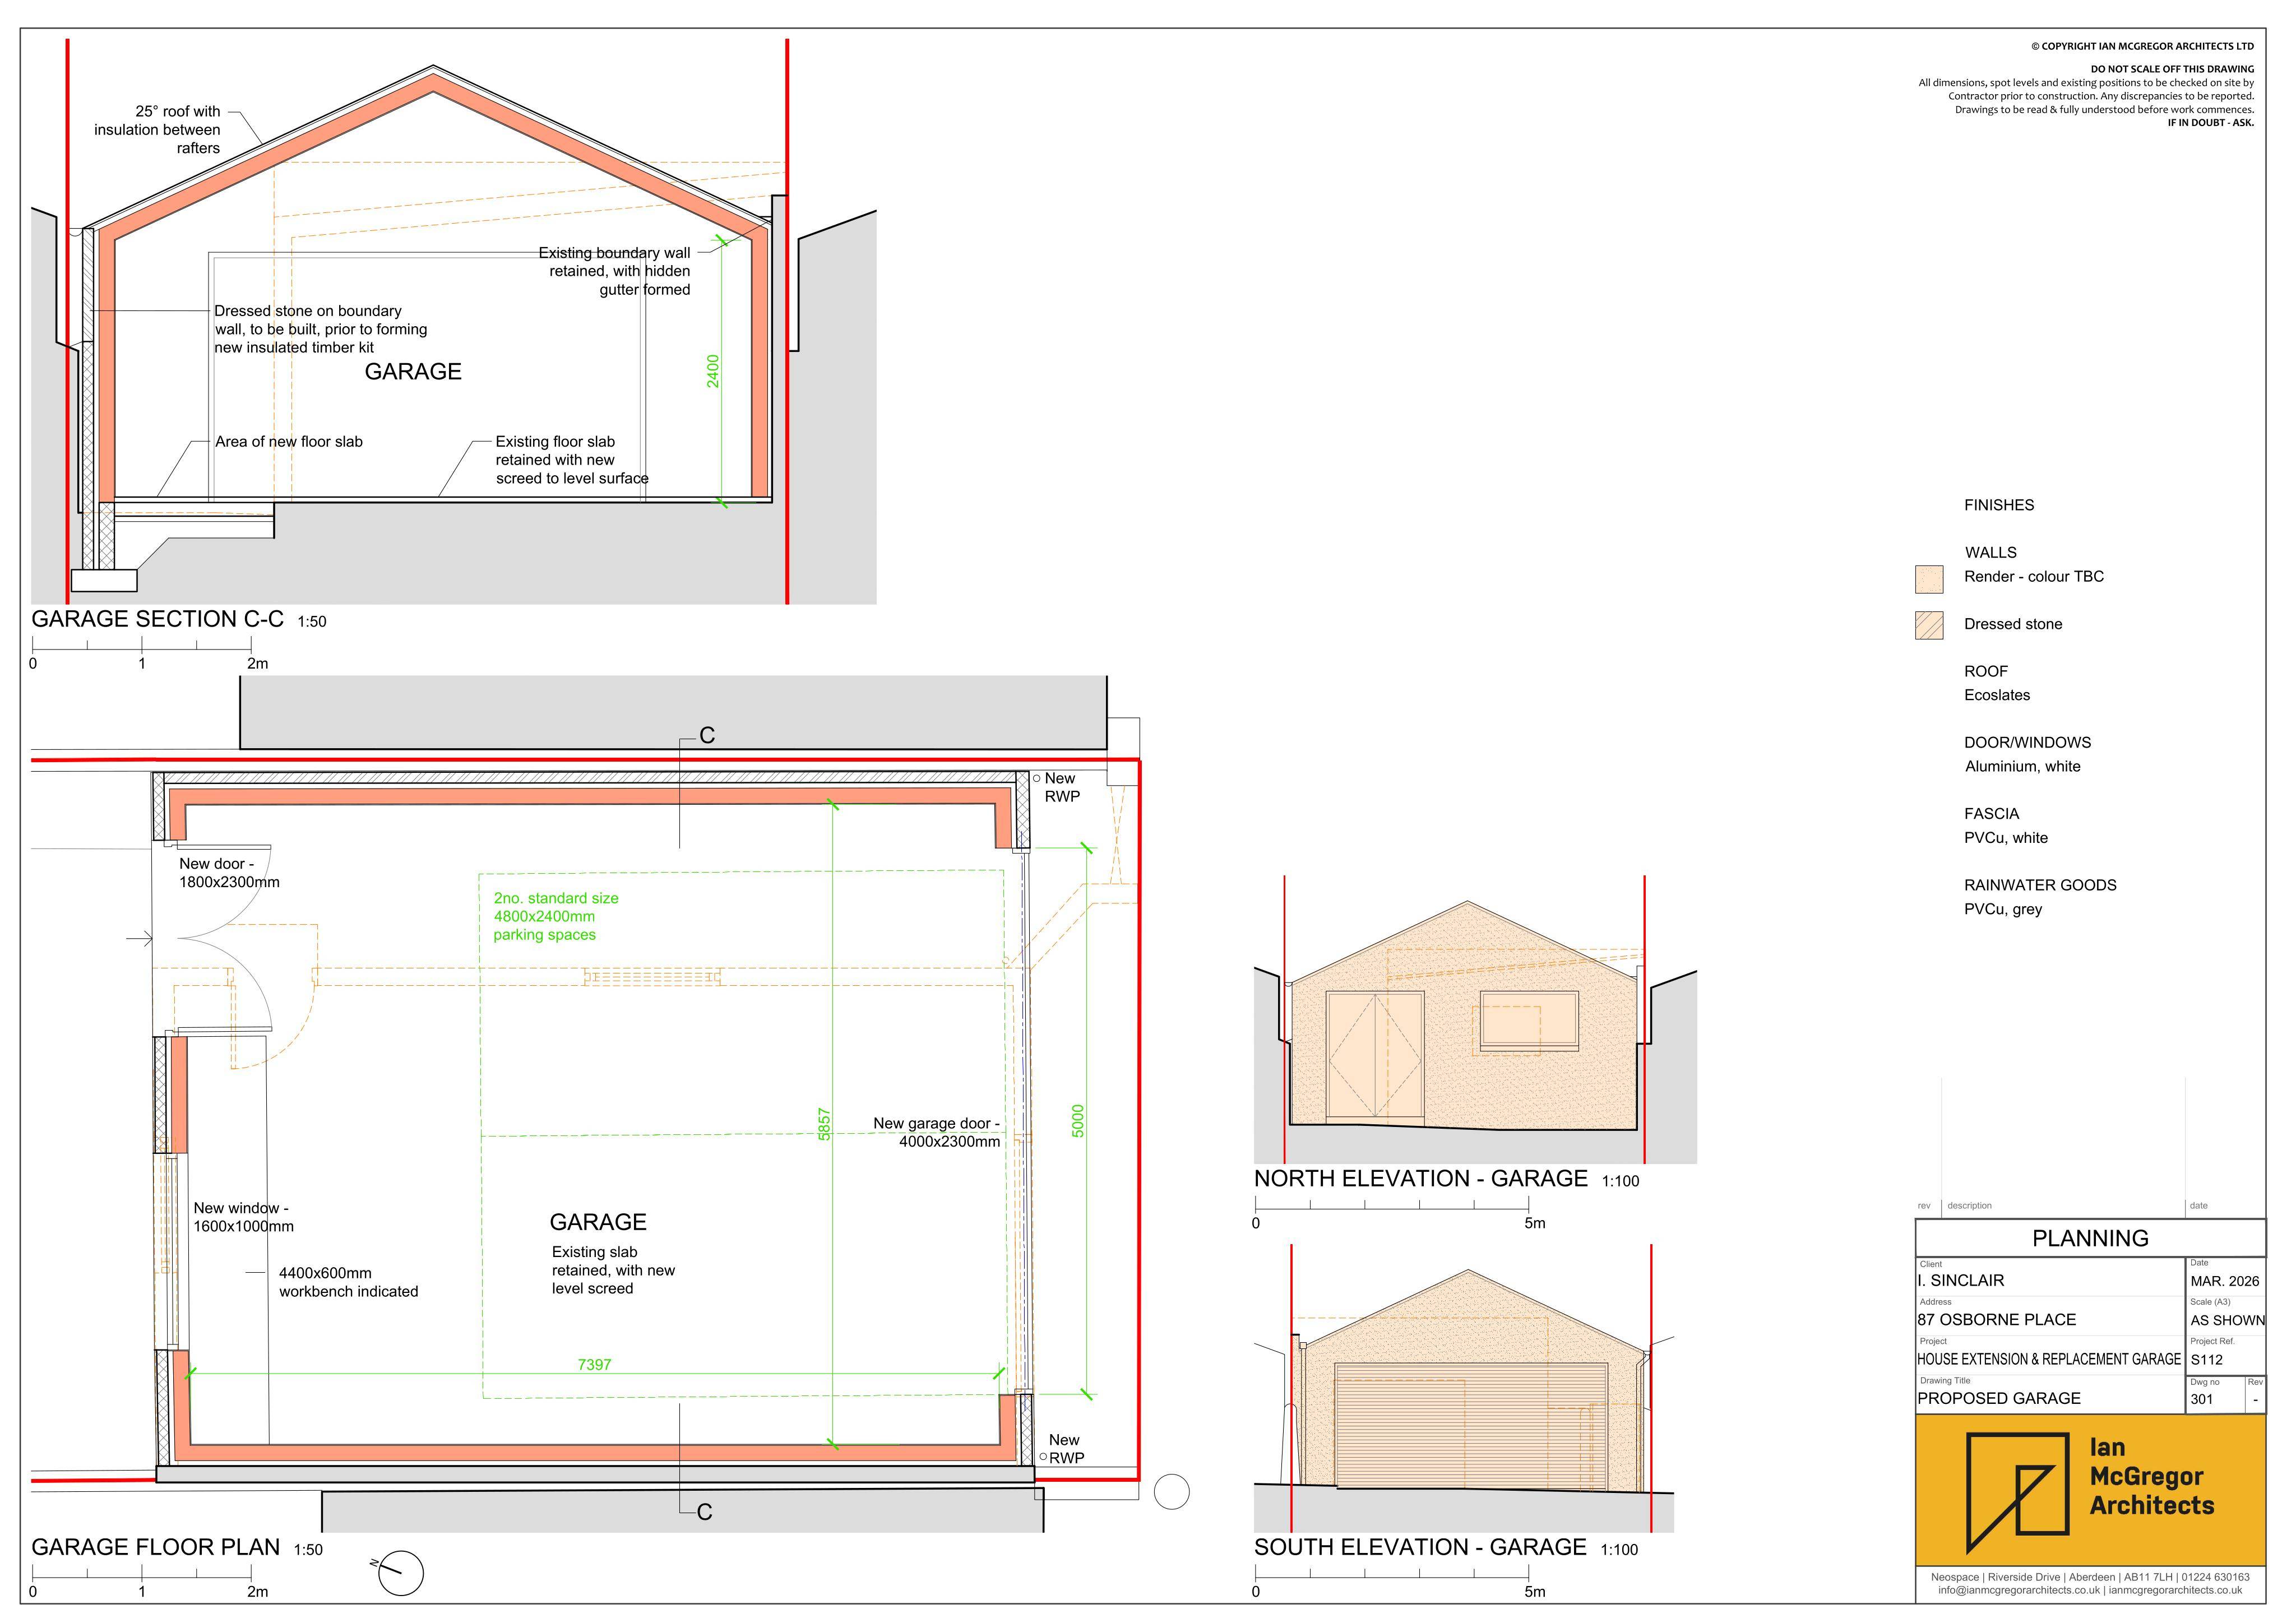Click the lower 'New RWP' label
The width and height of the screenshot is (2296, 1623).
[x=1066, y=1449]
